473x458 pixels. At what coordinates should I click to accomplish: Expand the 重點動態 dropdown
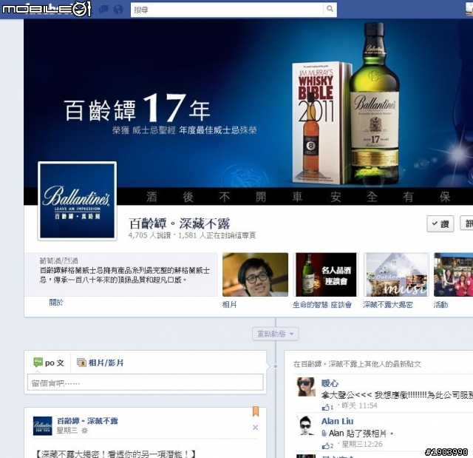[276, 334]
